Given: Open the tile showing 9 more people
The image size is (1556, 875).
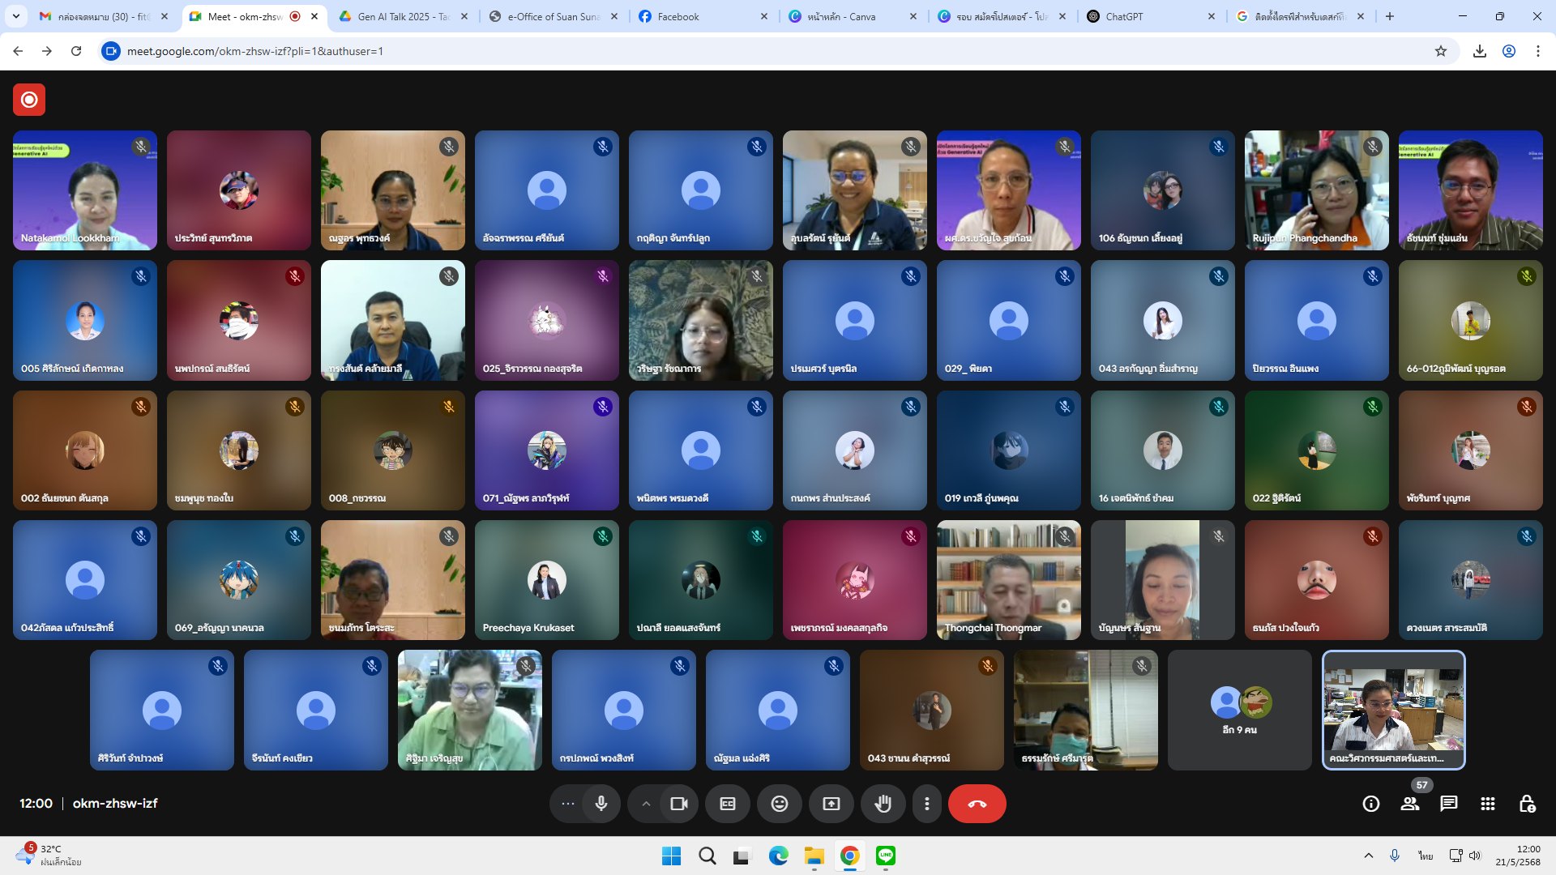Looking at the screenshot, I should pyautogui.click(x=1239, y=711).
